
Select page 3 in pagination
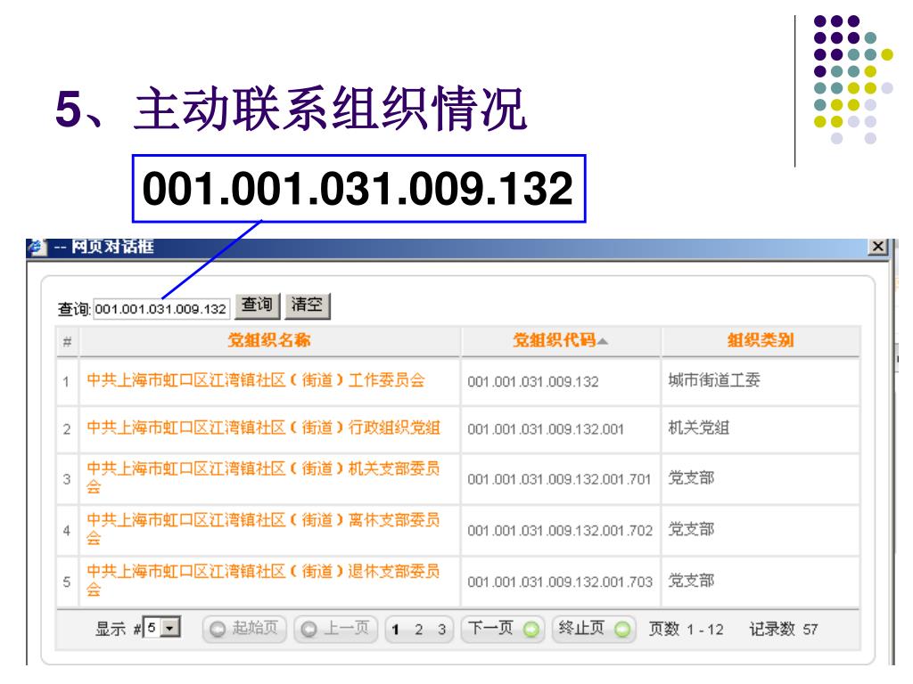click(x=442, y=630)
